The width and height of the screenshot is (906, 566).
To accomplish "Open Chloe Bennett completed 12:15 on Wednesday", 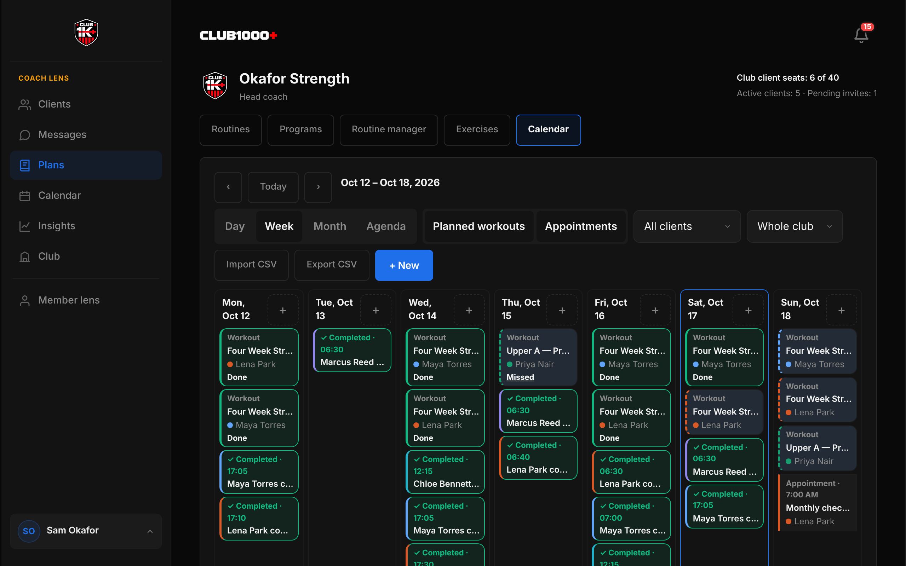I will coord(445,472).
